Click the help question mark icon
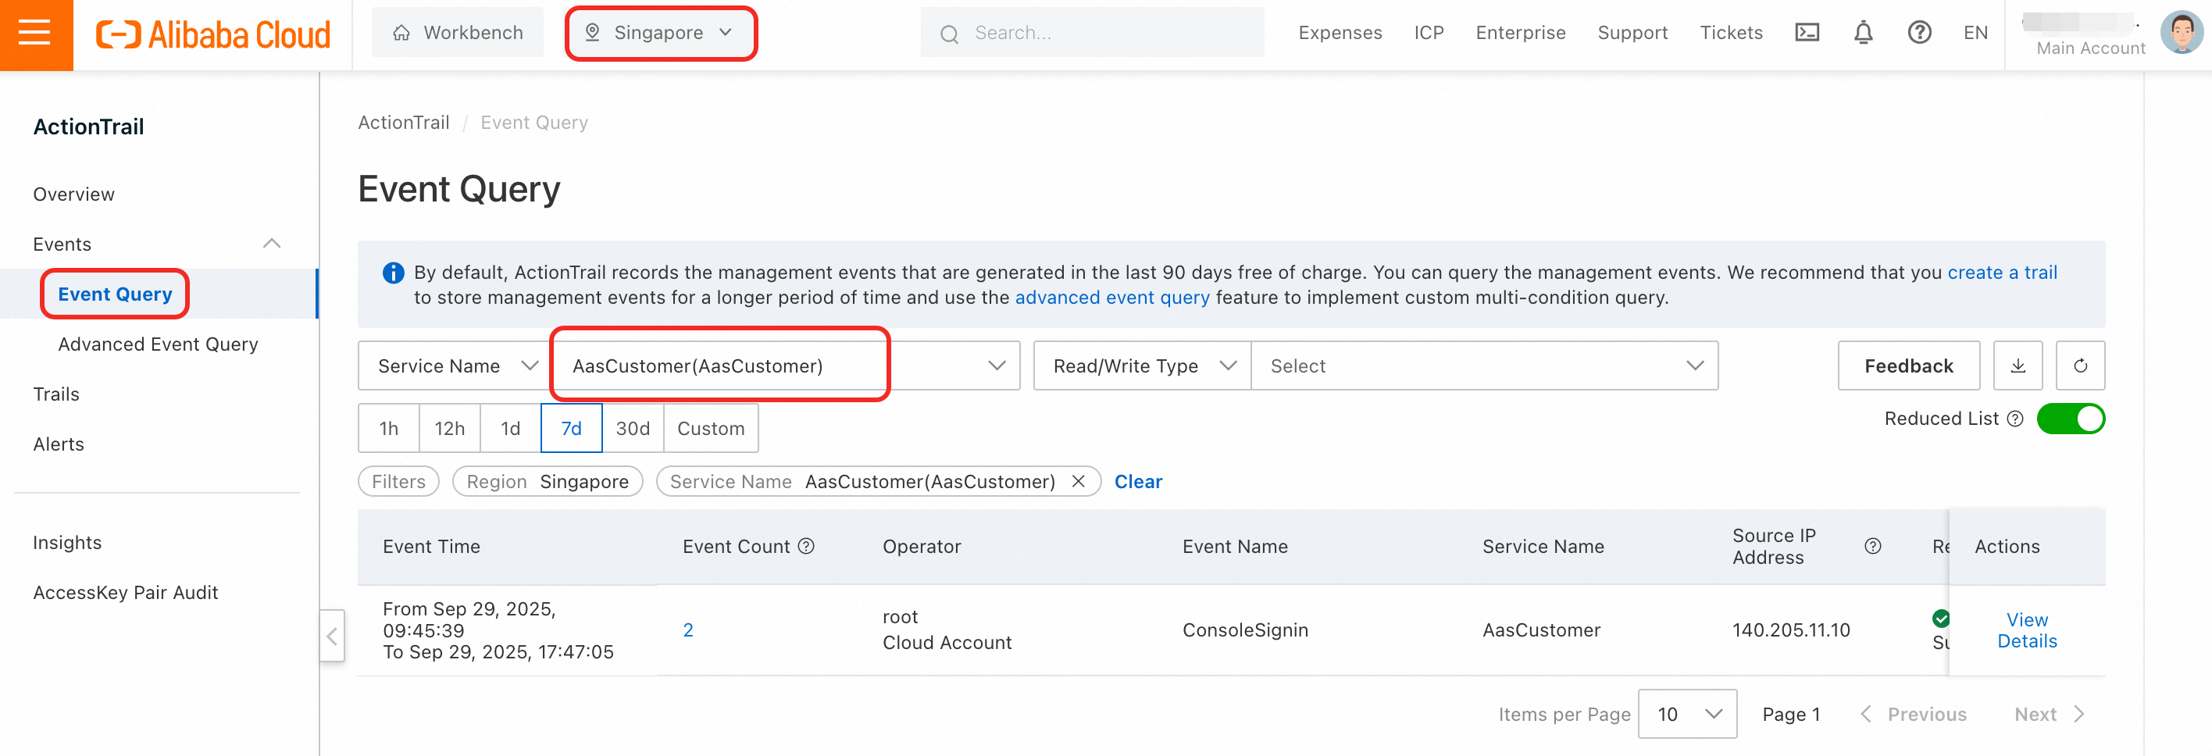 coord(1919,33)
